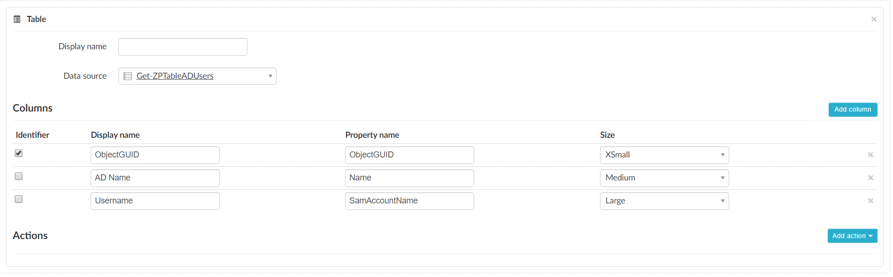Image resolution: width=893 pixels, height=277 pixels.
Task: Enable identifier for the Username row
Action: [19, 199]
